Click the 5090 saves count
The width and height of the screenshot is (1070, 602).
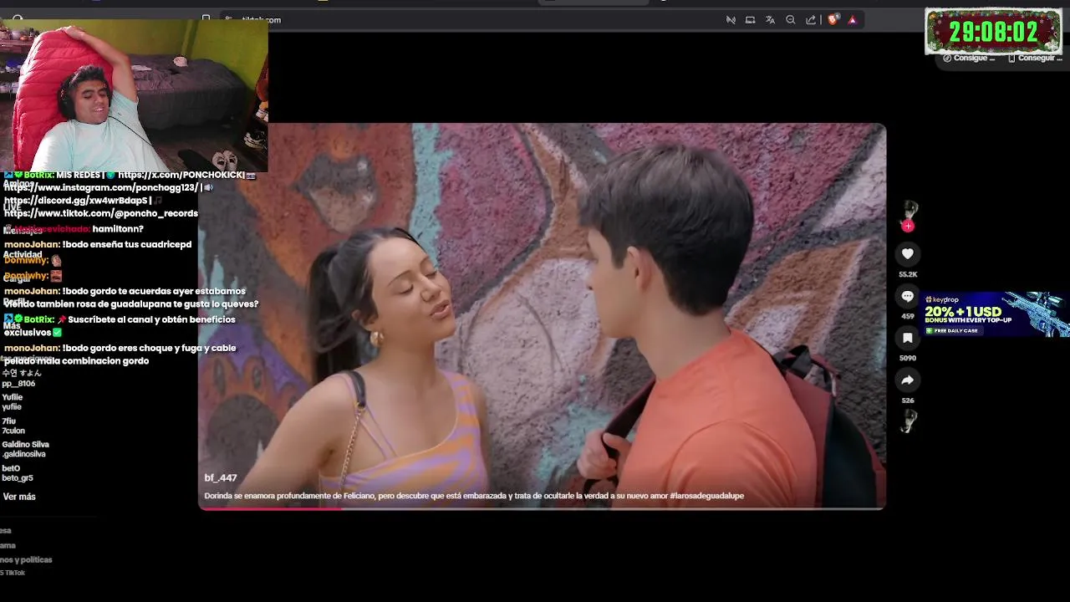tap(908, 358)
